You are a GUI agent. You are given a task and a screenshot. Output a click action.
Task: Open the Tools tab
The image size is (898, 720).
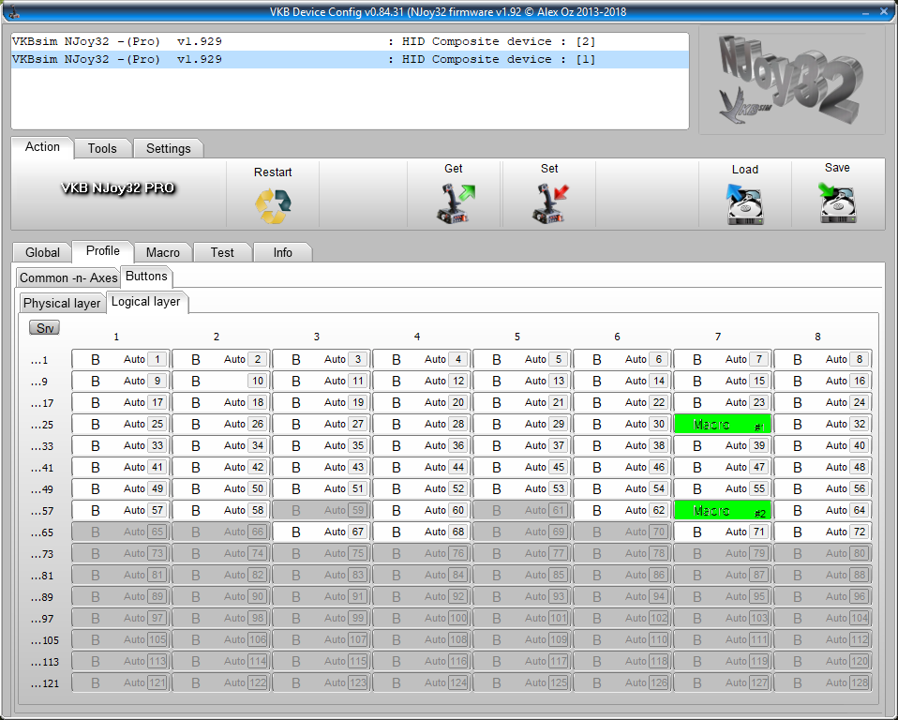pyautogui.click(x=102, y=148)
